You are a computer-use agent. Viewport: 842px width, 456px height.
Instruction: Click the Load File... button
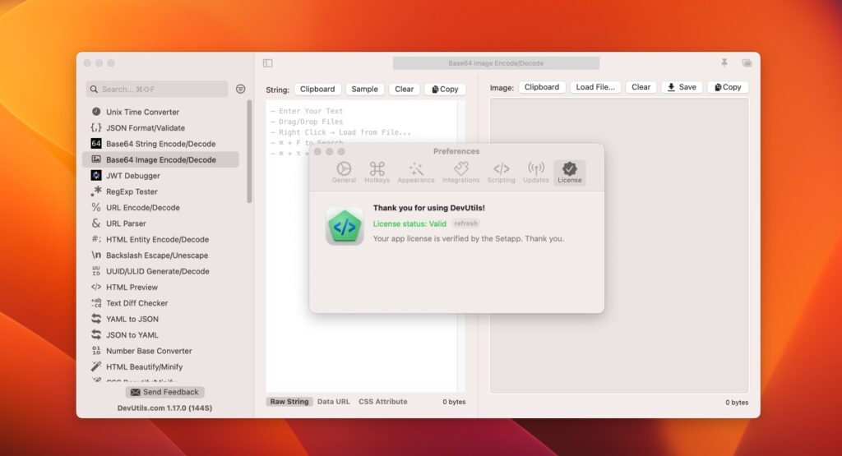[595, 87]
